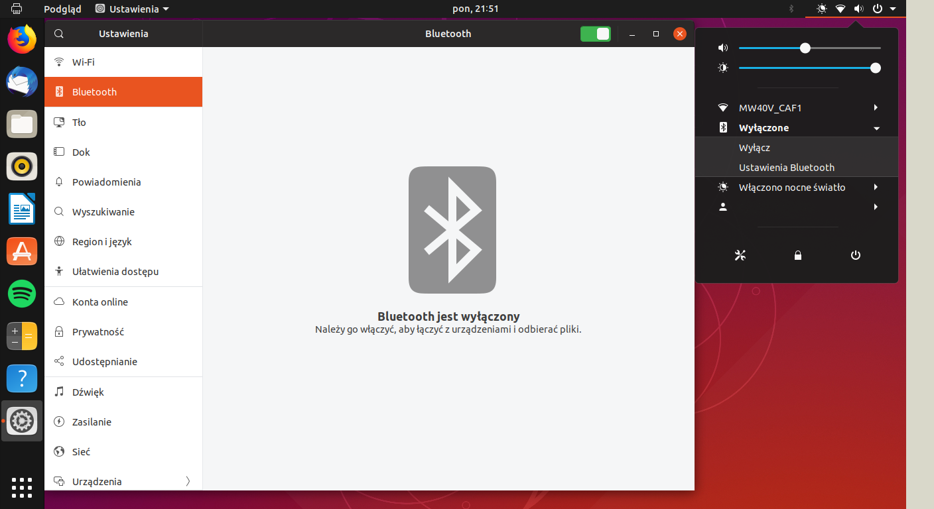This screenshot has height=509, width=934.
Task: Click the power off icon in system menu
Action: click(856, 255)
